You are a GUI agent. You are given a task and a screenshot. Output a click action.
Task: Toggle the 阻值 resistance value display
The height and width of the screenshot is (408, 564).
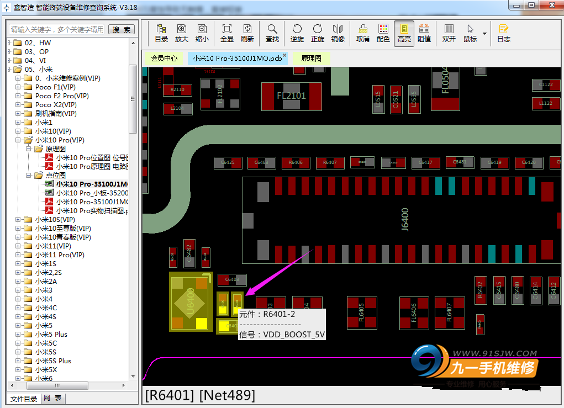coord(424,34)
